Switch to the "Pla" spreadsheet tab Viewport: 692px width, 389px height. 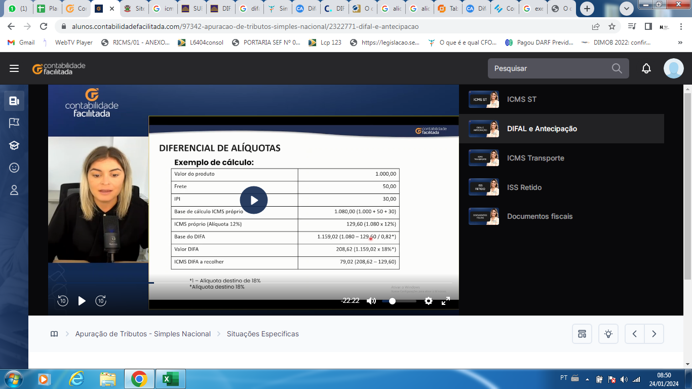pyautogui.click(x=47, y=9)
